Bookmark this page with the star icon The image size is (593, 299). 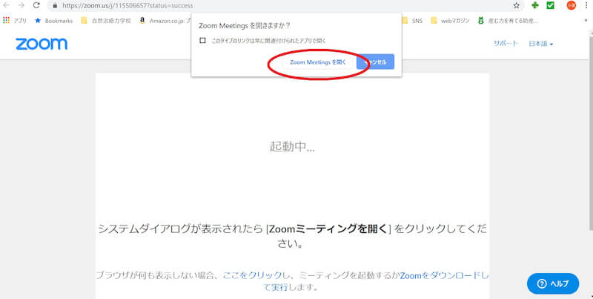[516, 5]
